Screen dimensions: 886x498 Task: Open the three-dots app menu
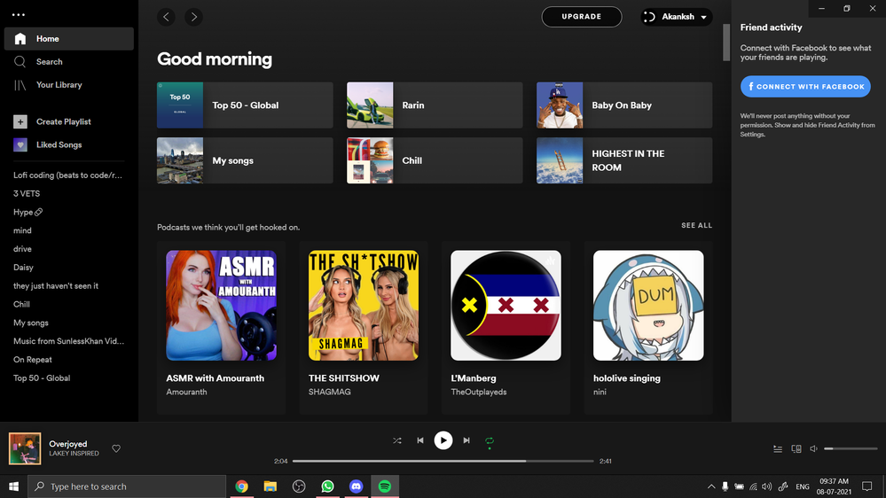coord(18,15)
